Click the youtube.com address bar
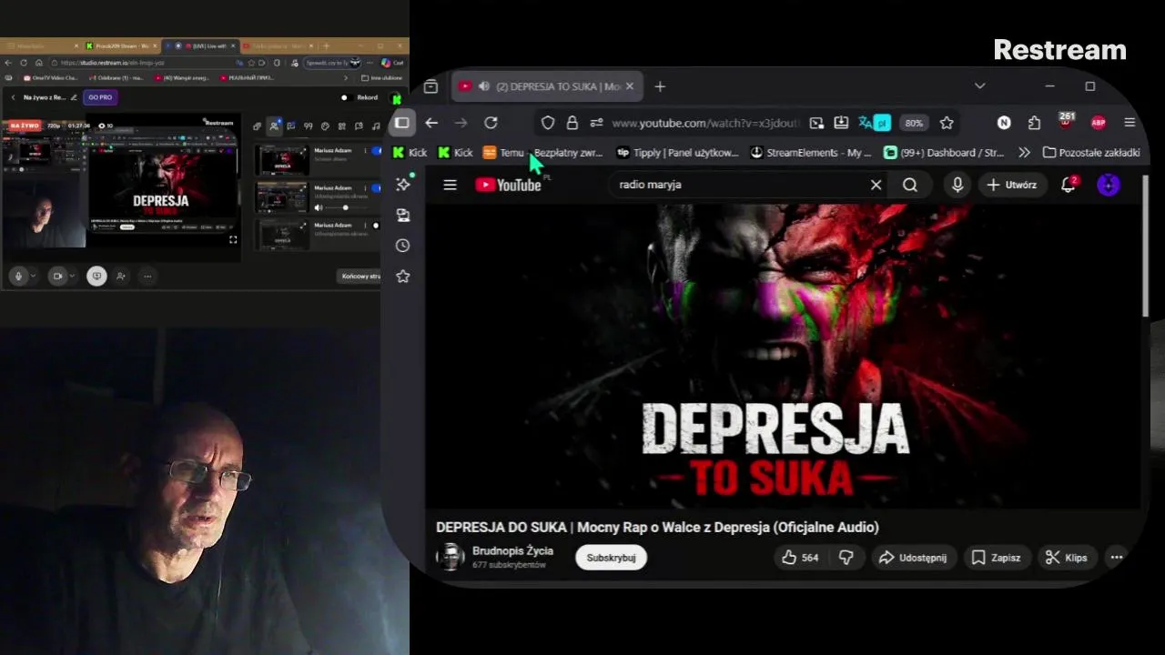The image size is (1165, 655). tap(704, 123)
